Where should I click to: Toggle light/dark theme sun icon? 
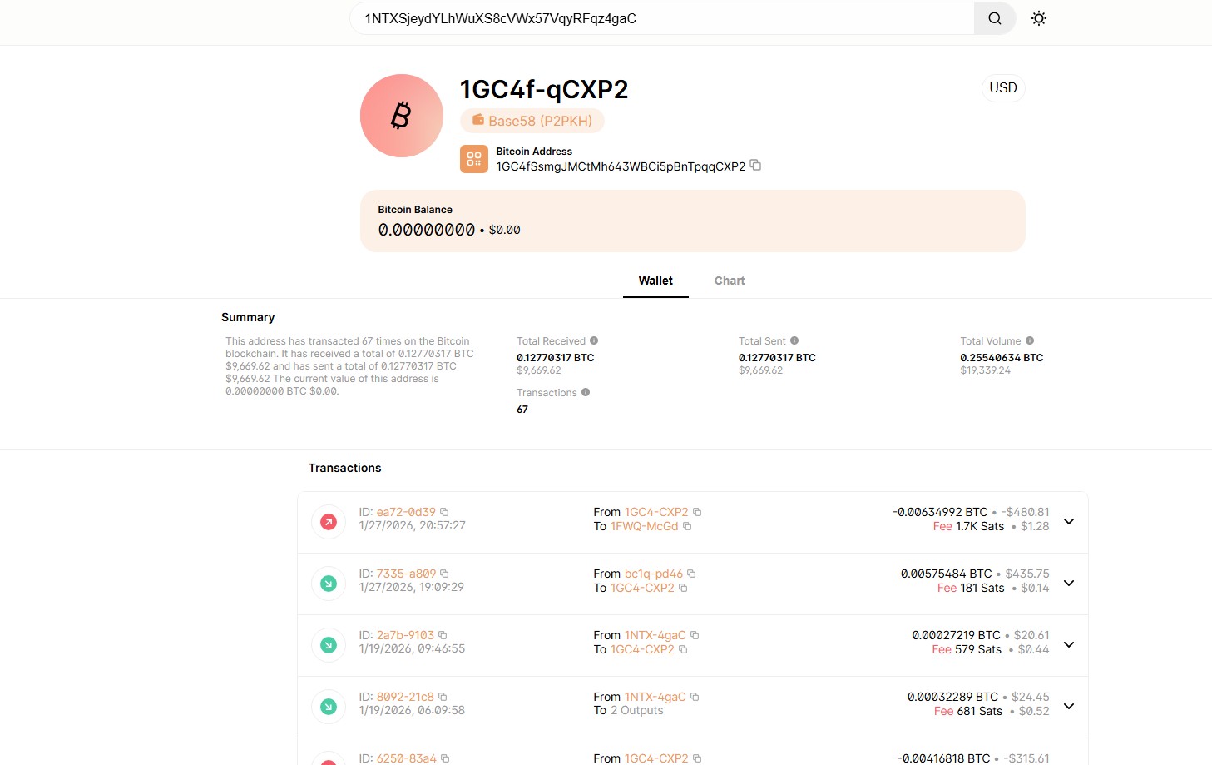coord(1038,18)
